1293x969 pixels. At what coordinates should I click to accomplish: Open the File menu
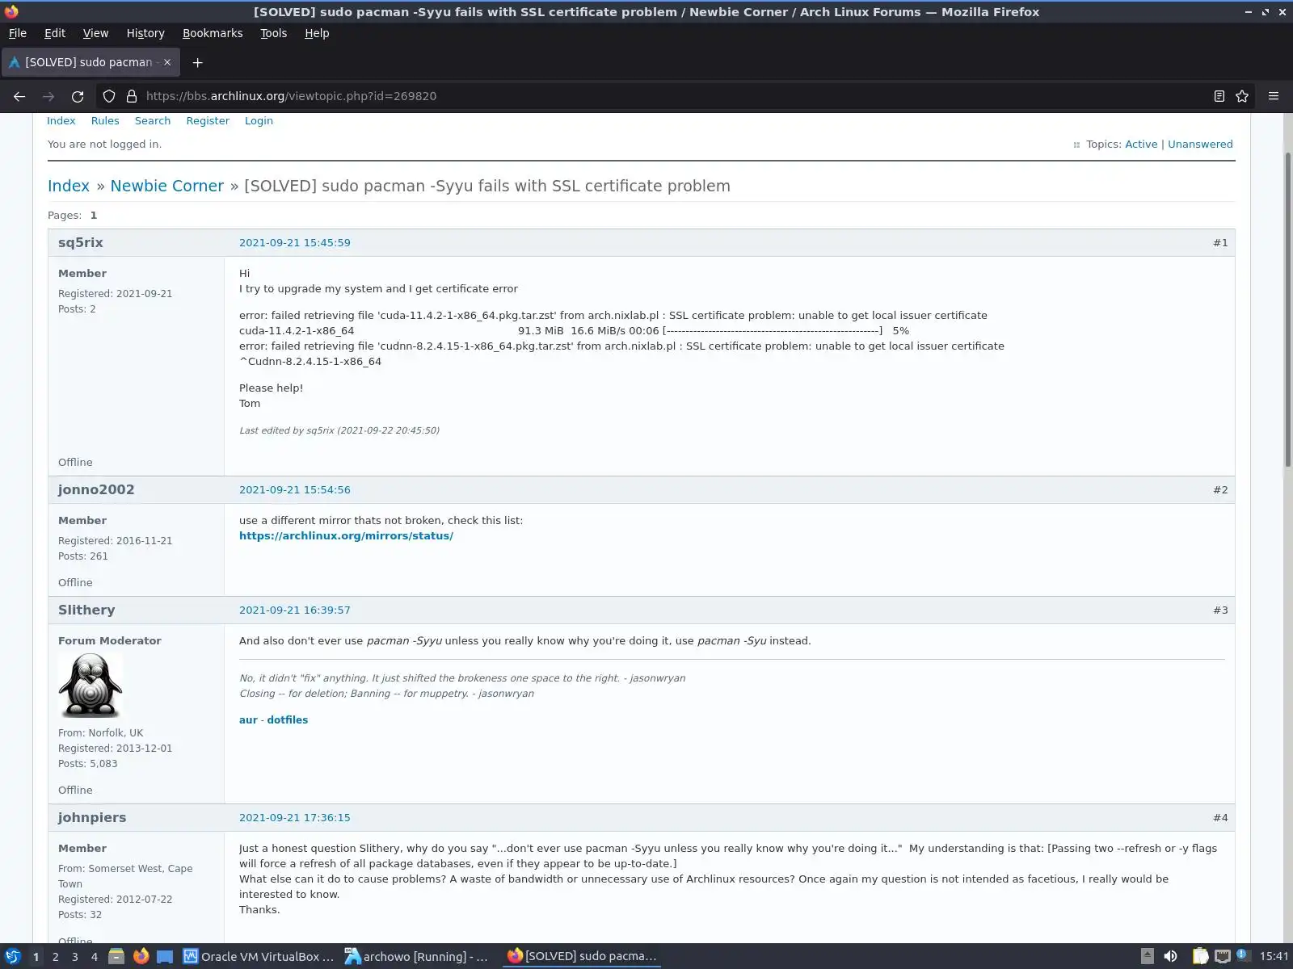17,33
